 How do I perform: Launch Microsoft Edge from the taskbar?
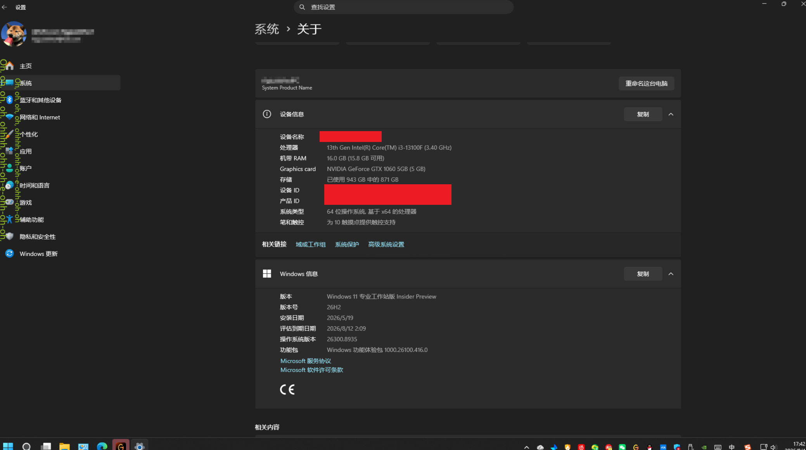102,446
